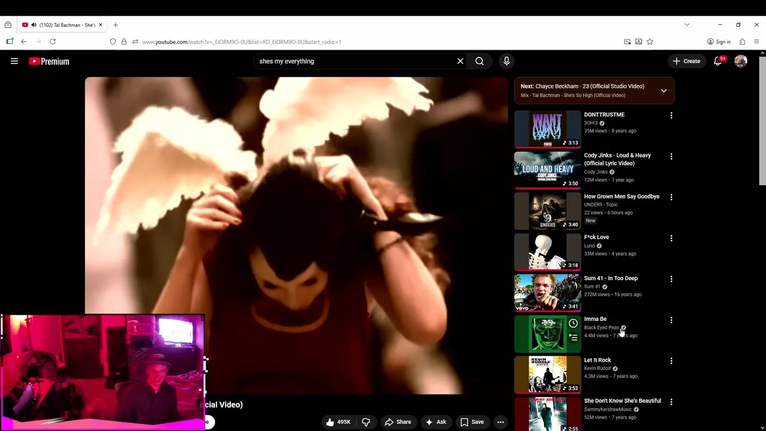Open the Firefox View tab icon
The height and width of the screenshot is (431, 766).
click(x=8, y=25)
